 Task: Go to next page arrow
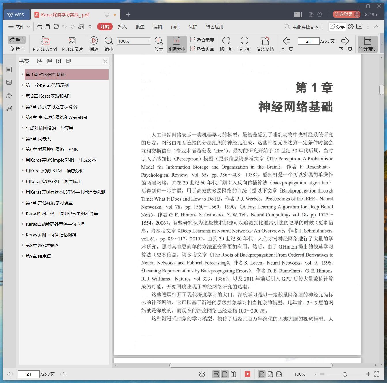point(346,44)
